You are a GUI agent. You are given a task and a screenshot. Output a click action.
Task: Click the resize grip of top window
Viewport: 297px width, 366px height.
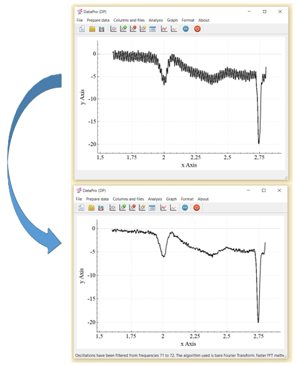coord(286,177)
